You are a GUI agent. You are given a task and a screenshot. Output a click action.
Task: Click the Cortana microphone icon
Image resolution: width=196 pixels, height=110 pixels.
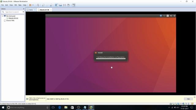click(47, 108)
